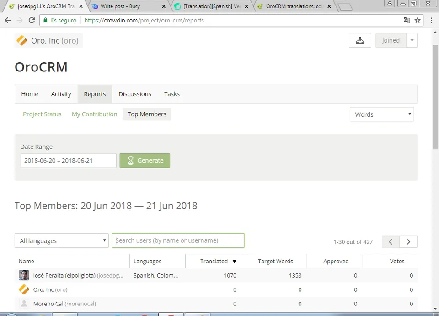Open the Discussions tab

pyautogui.click(x=135, y=94)
